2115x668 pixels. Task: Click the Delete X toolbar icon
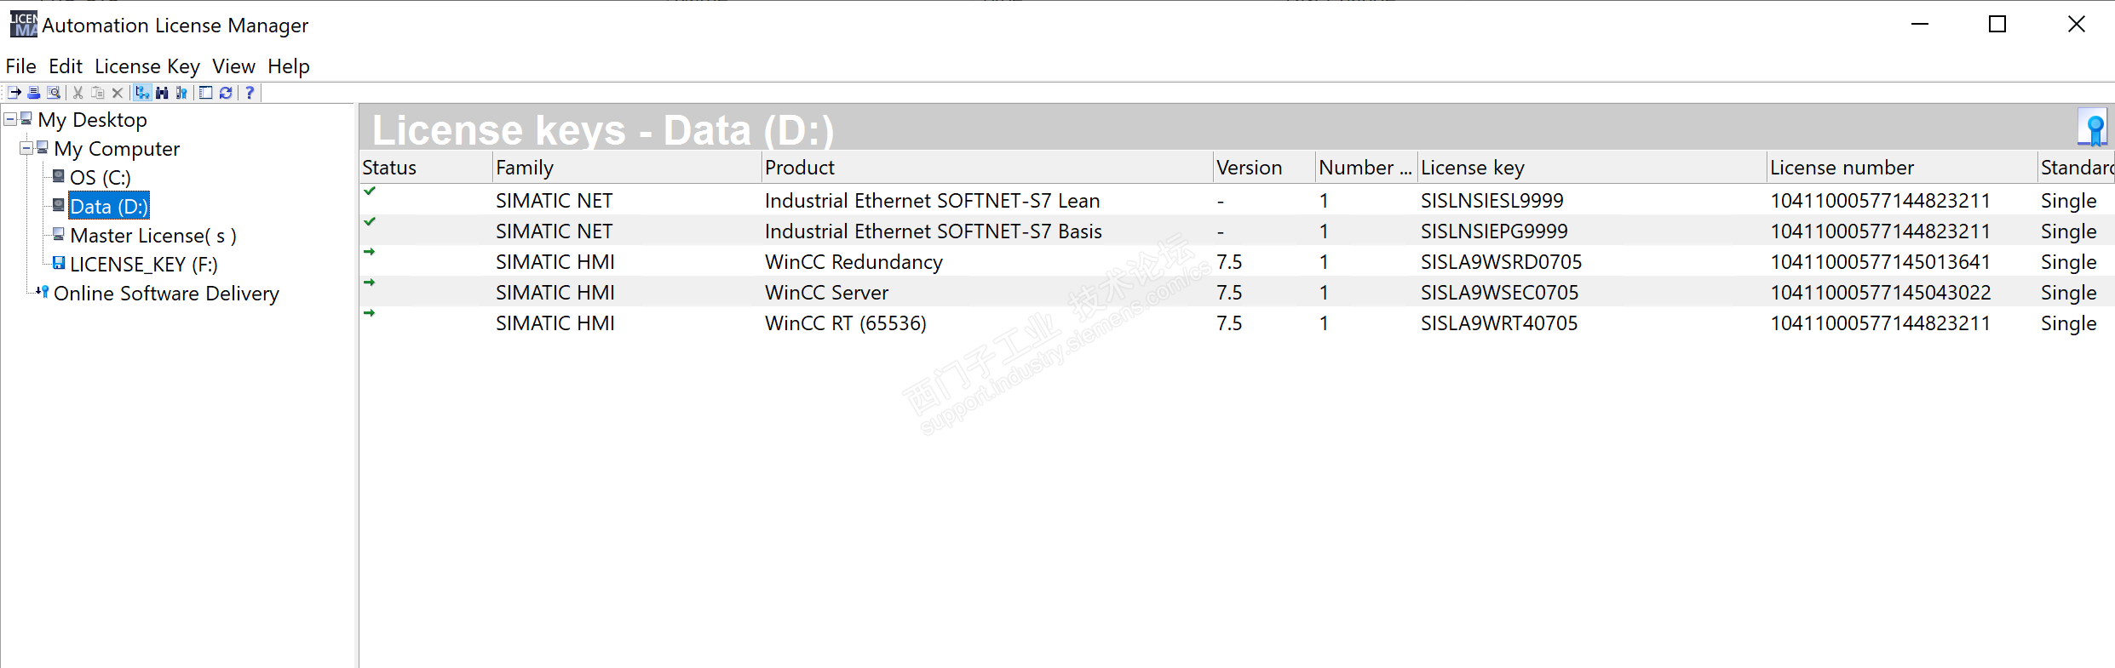[118, 93]
